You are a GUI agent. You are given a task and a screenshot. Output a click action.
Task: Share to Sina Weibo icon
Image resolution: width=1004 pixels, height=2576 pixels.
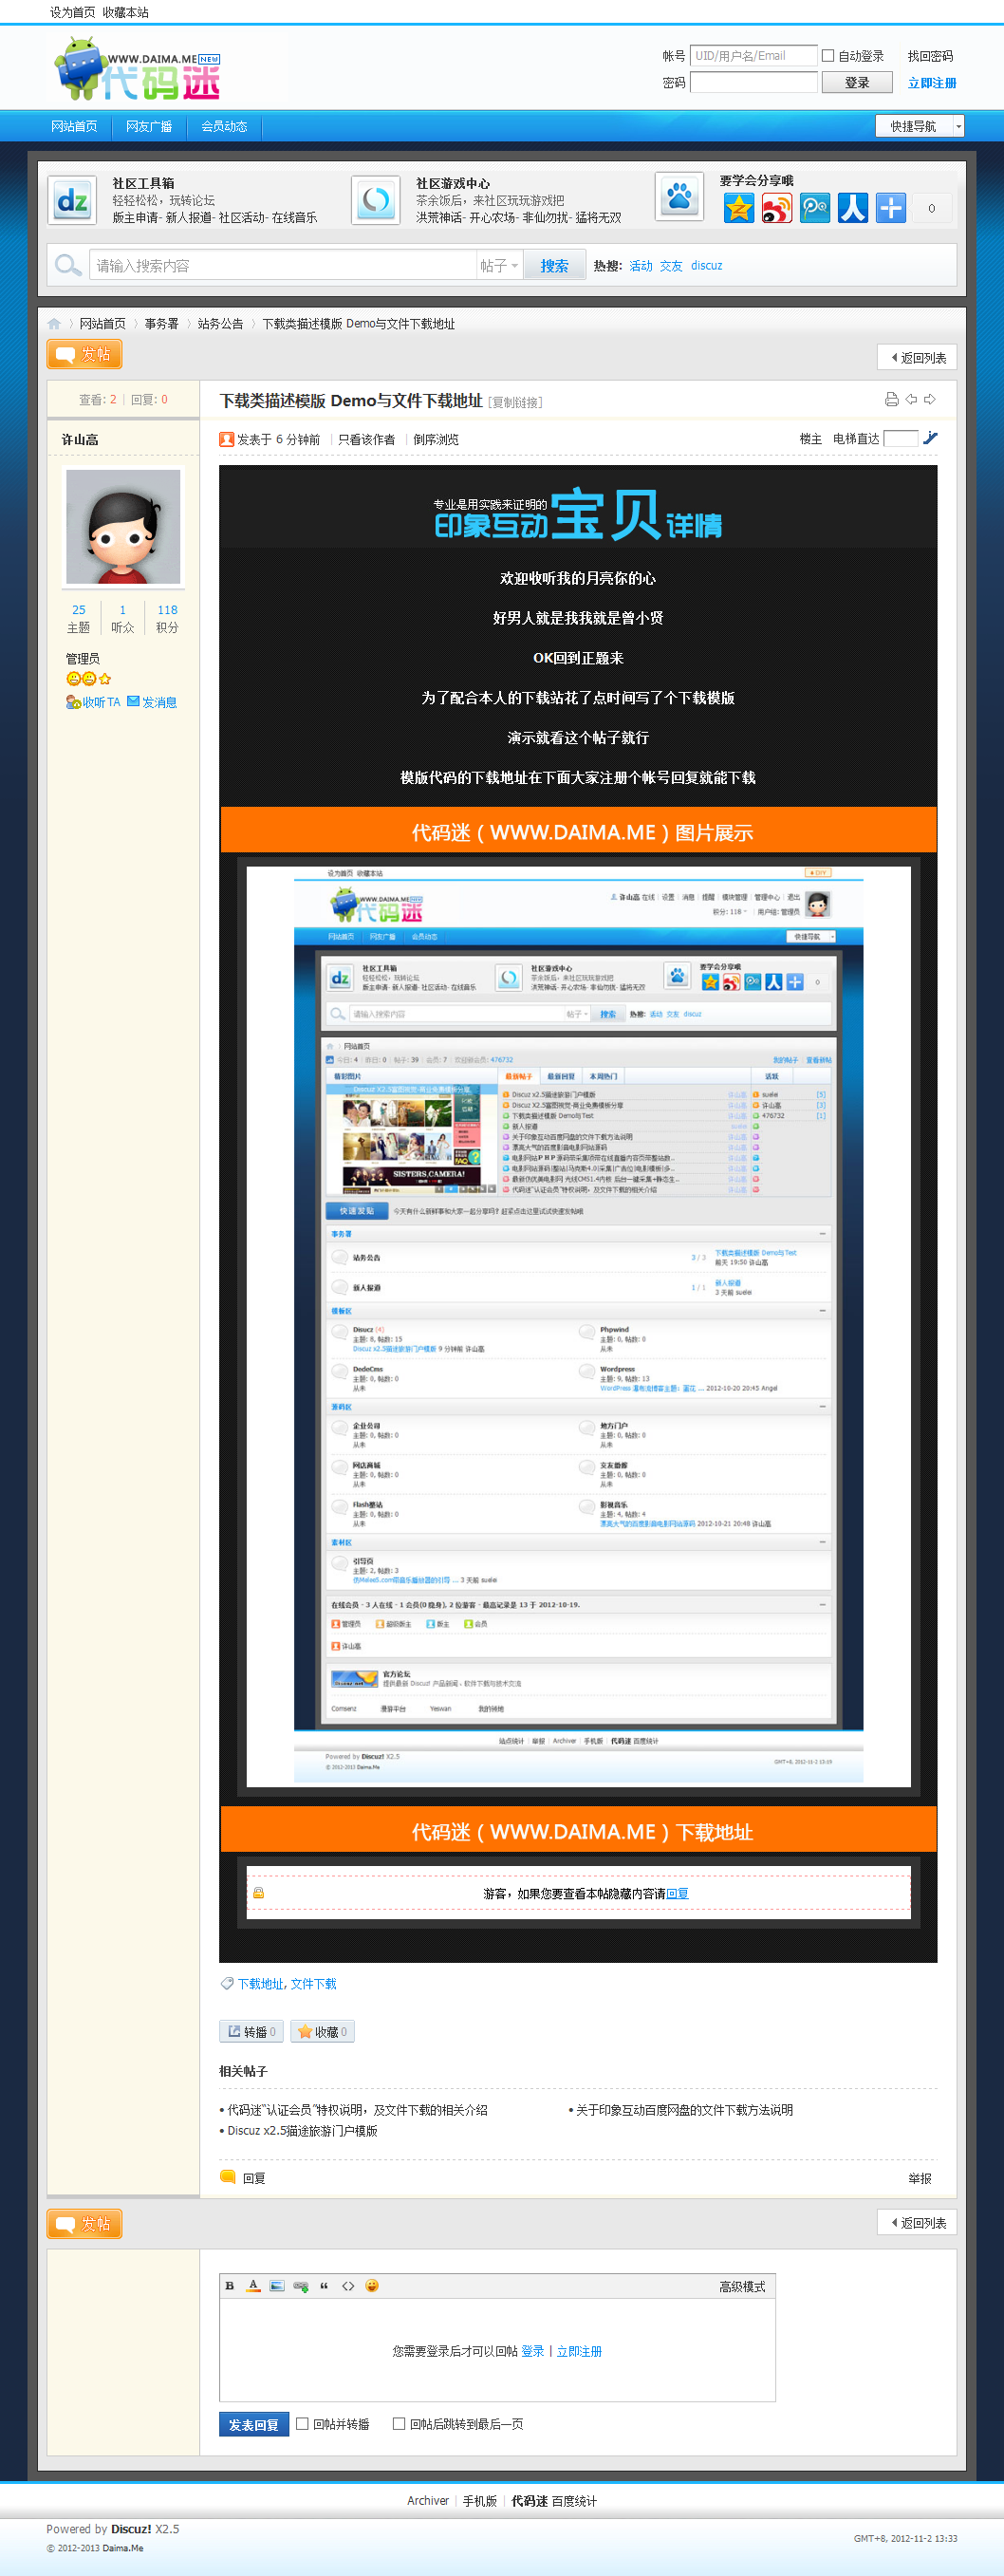[777, 208]
